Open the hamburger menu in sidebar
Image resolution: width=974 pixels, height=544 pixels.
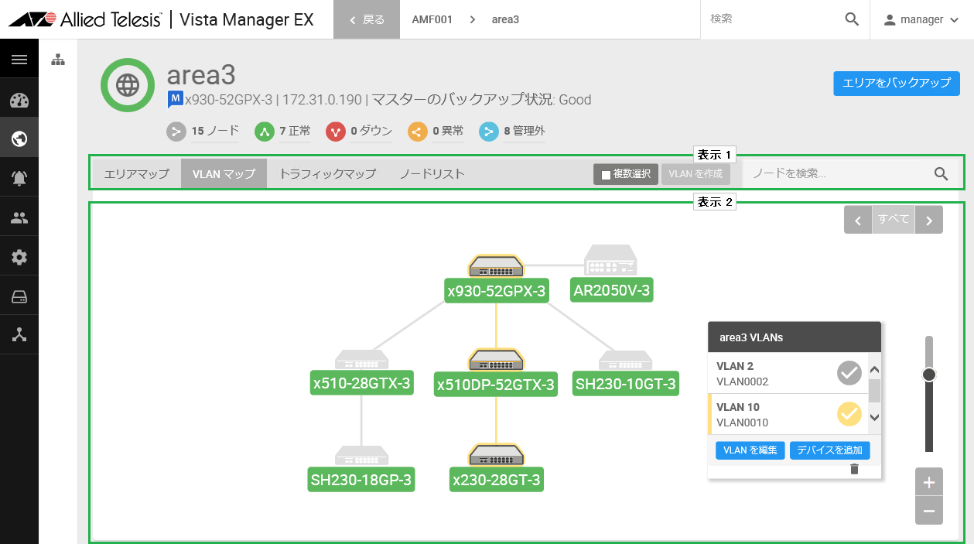[19, 60]
